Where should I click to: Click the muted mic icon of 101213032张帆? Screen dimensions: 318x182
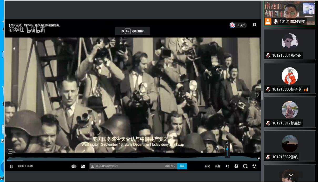tap(268, 157)
